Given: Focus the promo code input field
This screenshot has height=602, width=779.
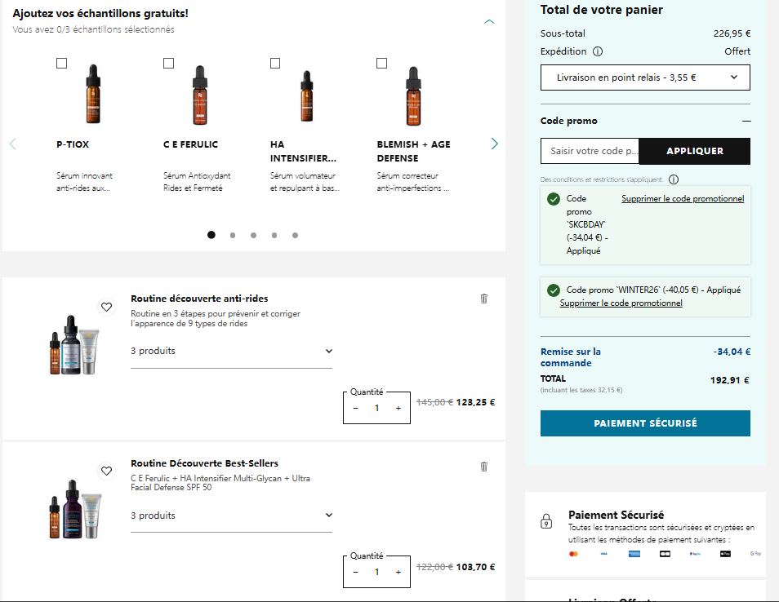Looking at the screenshot, I should (590, 151).
